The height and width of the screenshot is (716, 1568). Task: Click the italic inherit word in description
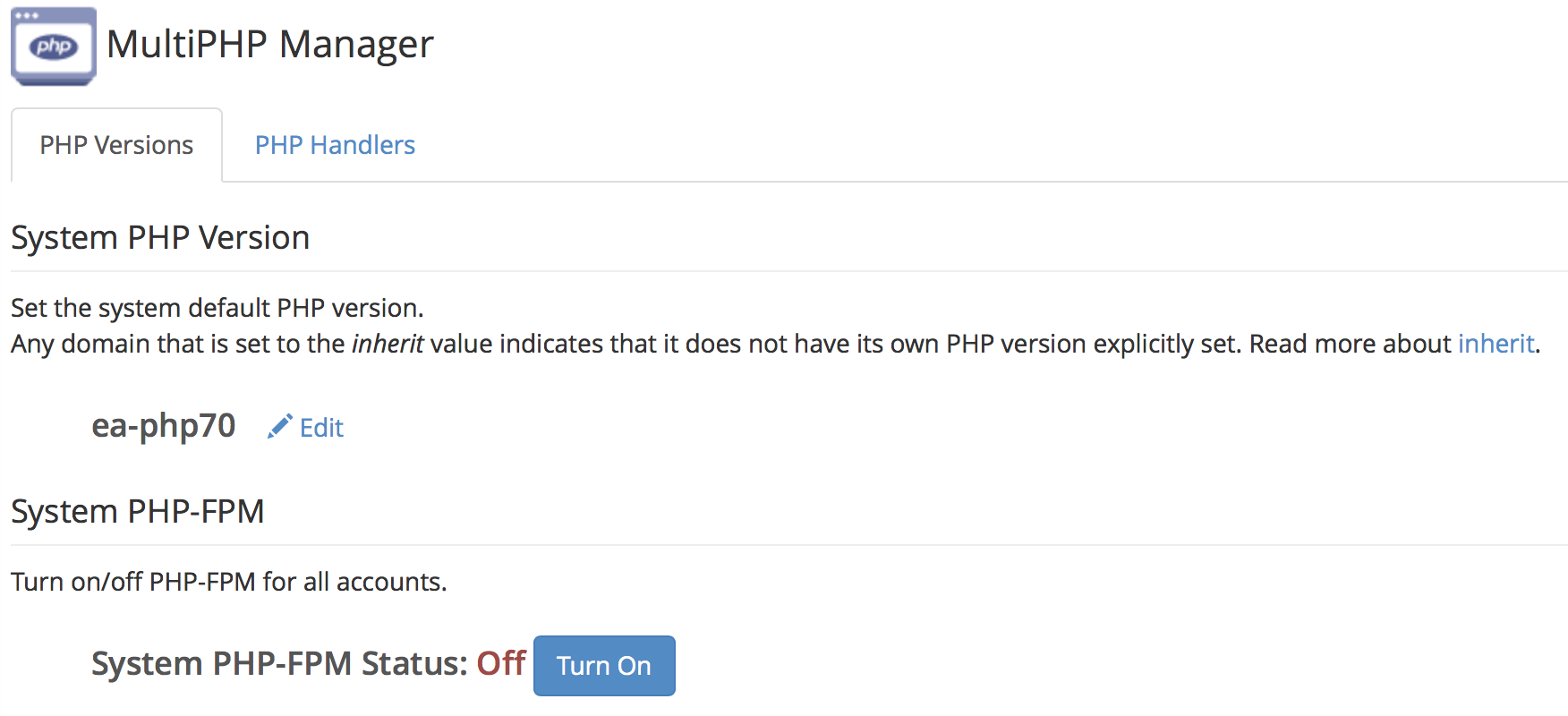pyautogui.click(x=387, y=344)
